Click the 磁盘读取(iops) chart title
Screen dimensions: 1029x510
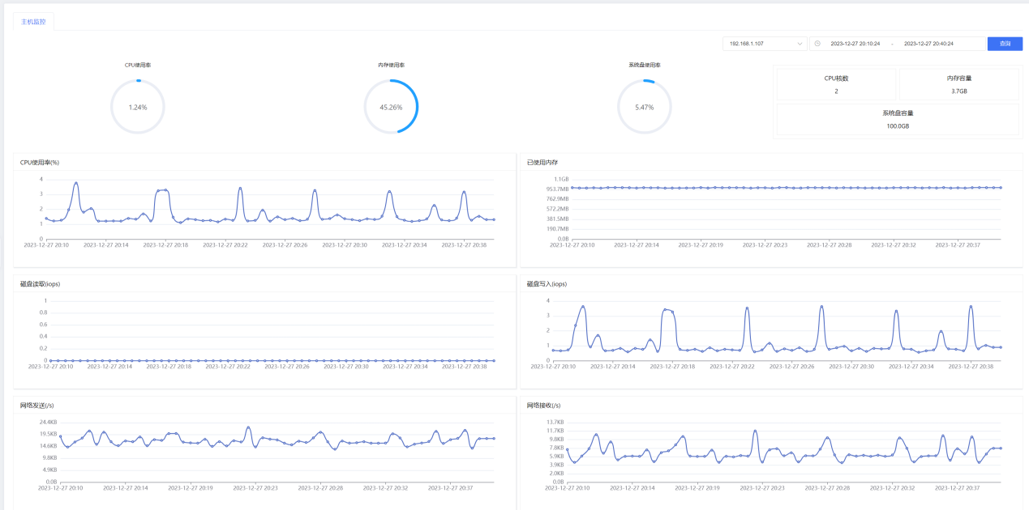pos(41,284)
